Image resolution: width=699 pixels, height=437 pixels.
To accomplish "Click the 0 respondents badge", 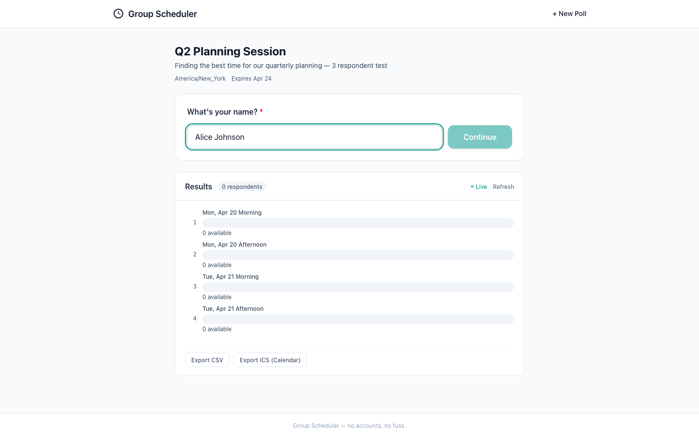I will coord(242,187).
